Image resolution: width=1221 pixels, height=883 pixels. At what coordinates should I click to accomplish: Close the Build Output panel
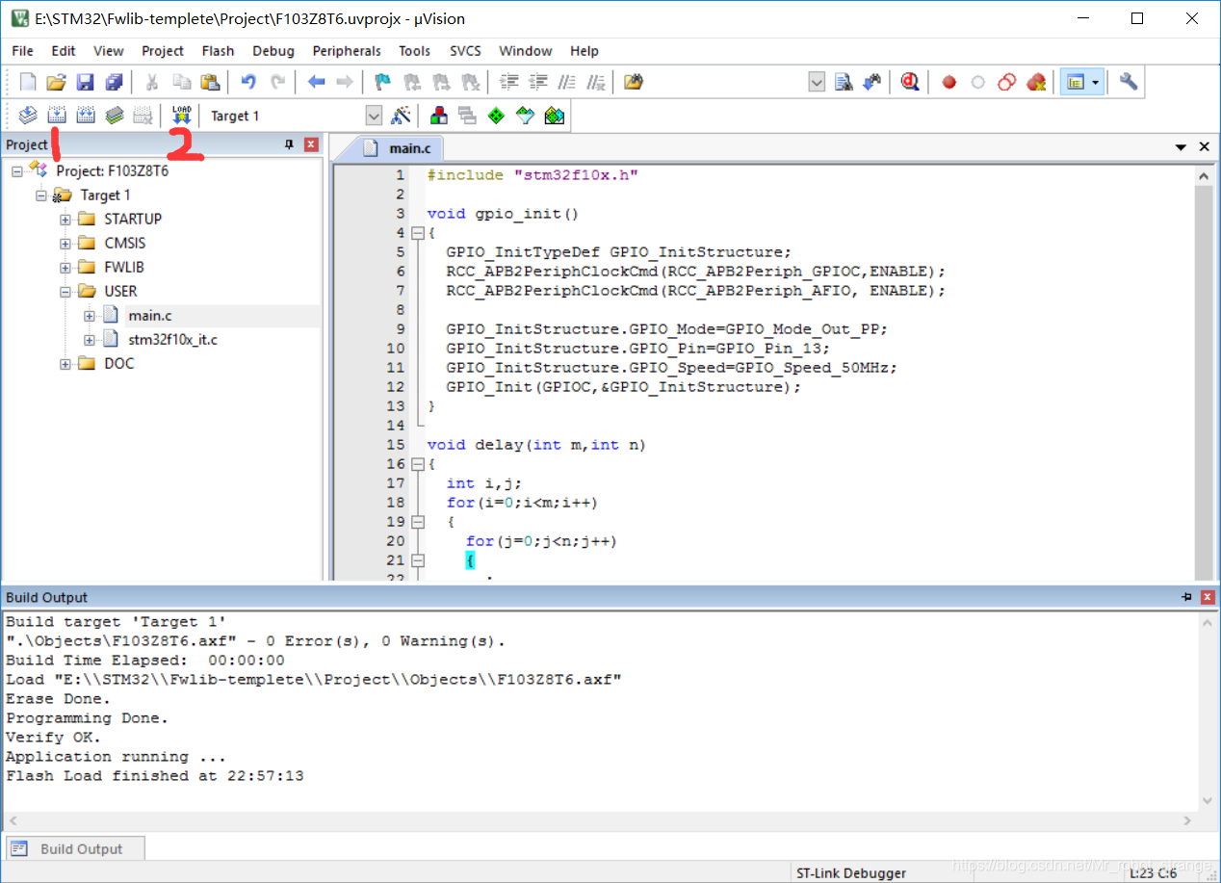[1207, 597]
